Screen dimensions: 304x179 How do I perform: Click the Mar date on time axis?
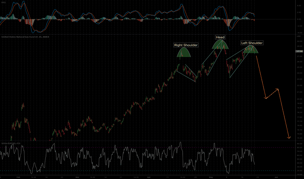coord(77,177)
